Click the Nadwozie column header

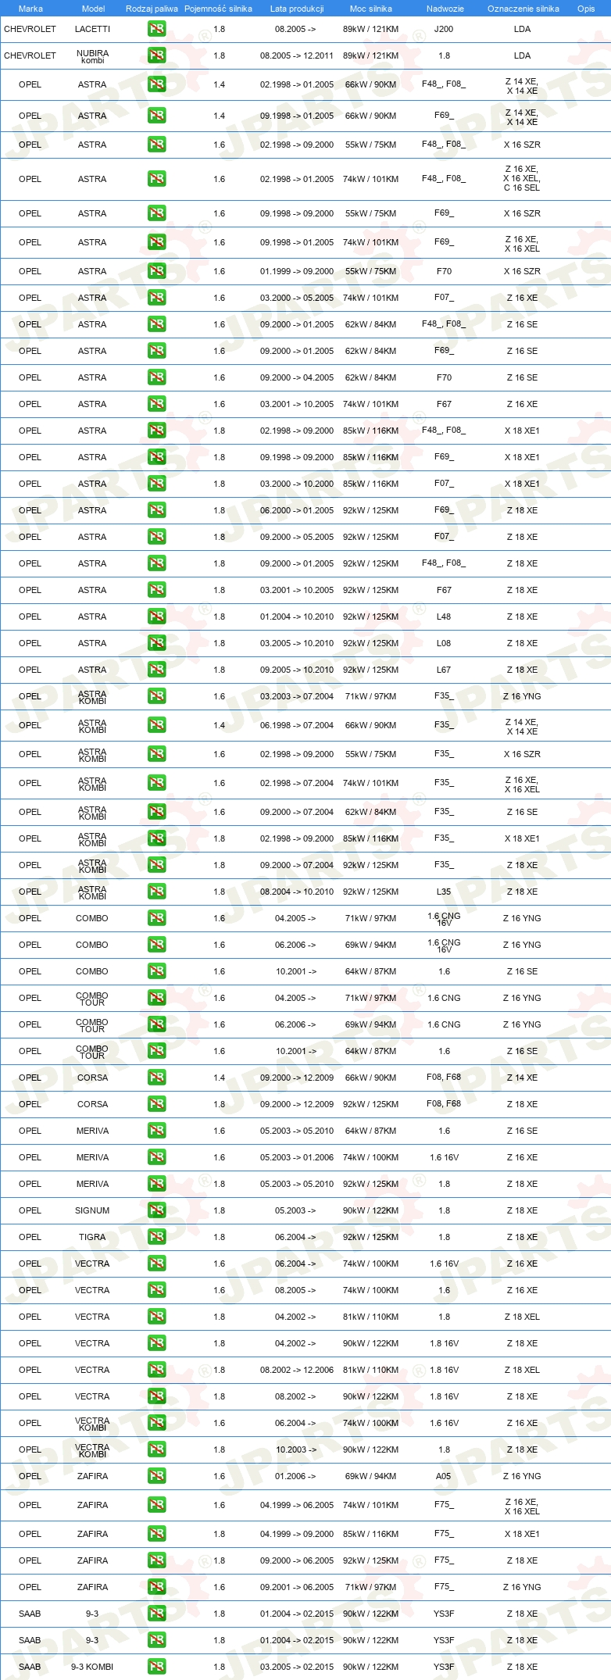click(x=445, y=9)
